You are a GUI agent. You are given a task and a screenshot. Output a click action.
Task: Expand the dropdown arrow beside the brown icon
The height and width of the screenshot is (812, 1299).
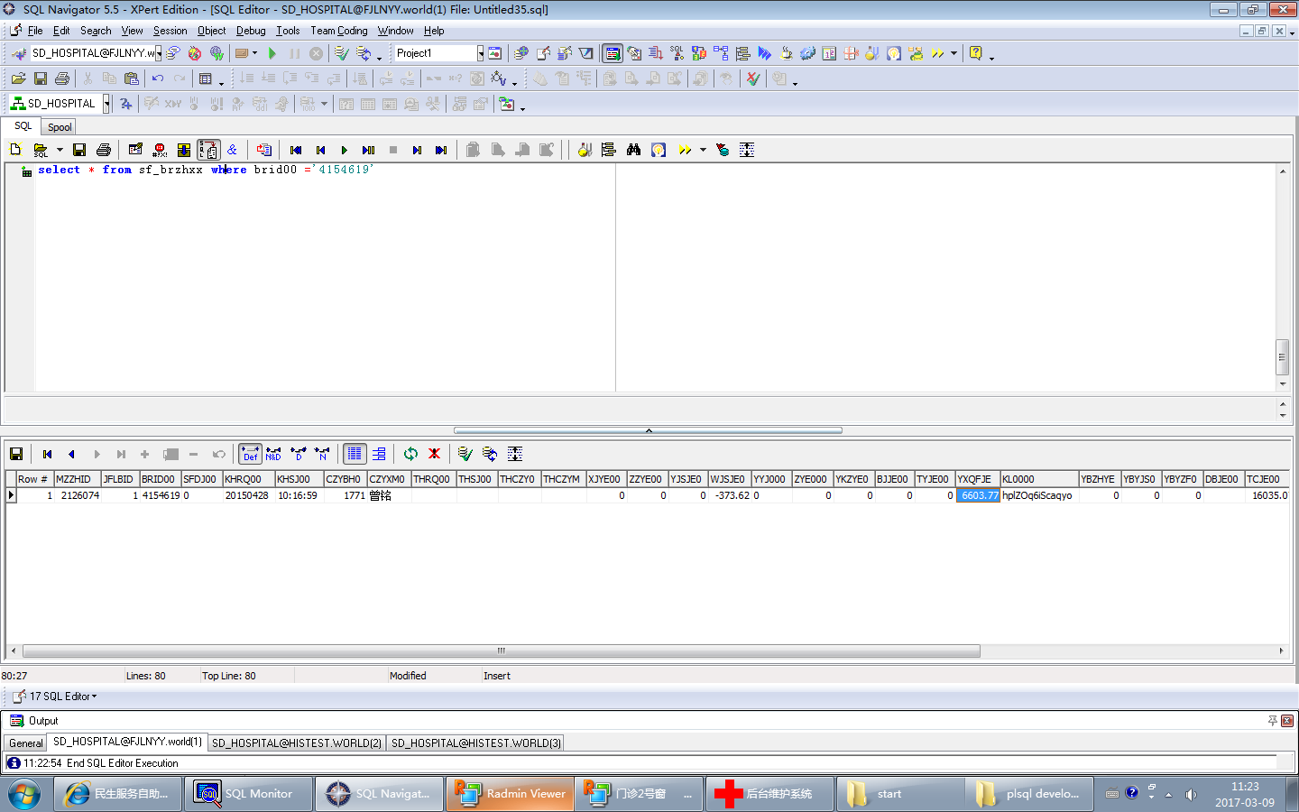click(x=254, y=53)
